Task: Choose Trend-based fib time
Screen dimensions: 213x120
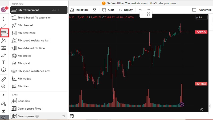Action: pos(39,48)
